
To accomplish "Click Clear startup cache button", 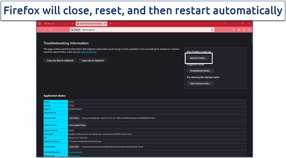I will (200, 83).
